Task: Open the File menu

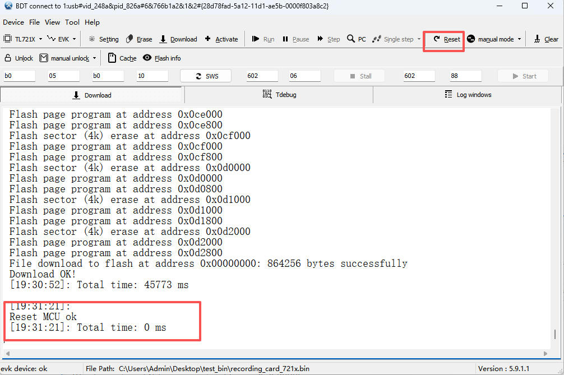Action: 35,22
